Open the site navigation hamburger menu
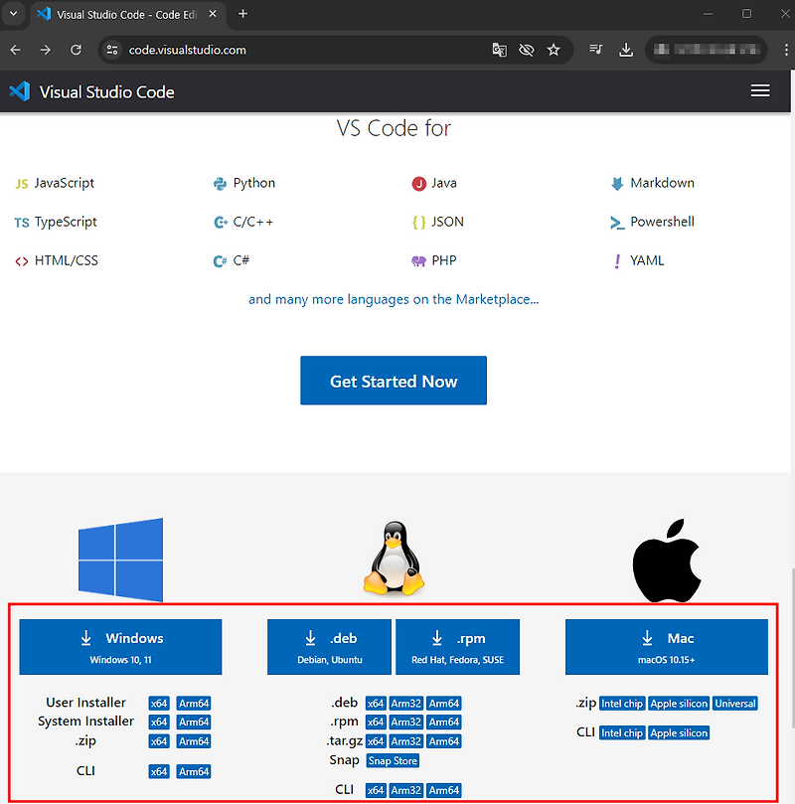Image resolution: width=795 pixels, height=804 pixels. (760, 90)
